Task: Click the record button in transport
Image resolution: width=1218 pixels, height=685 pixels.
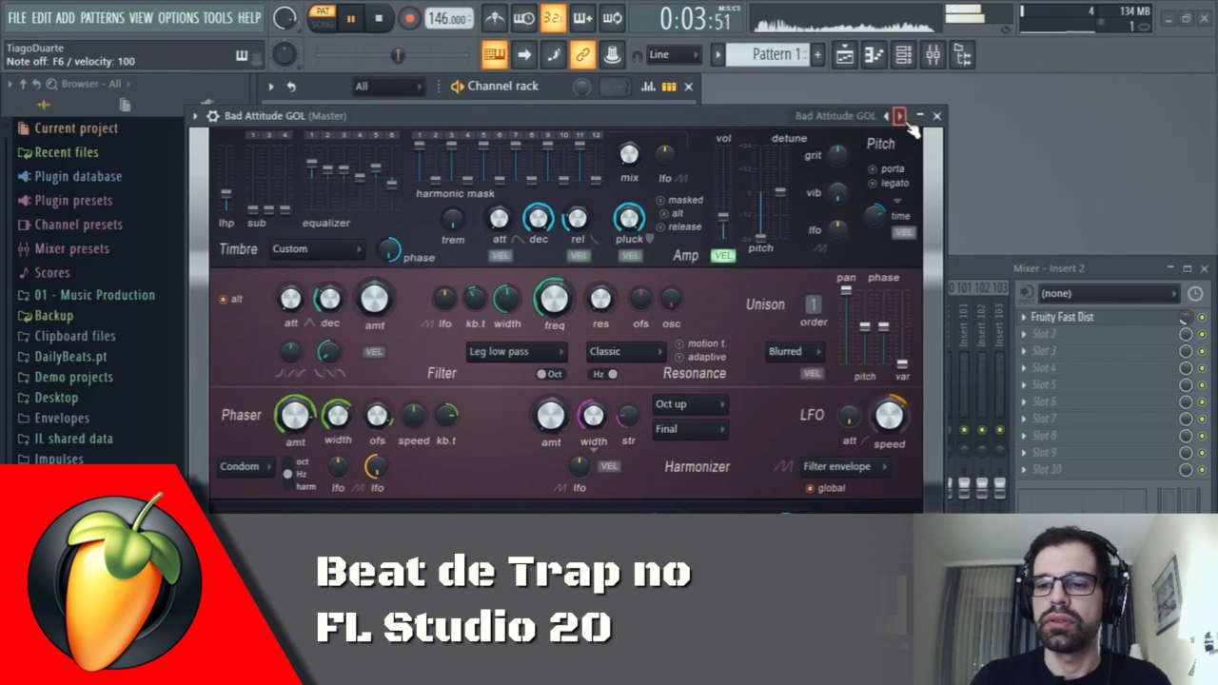Action: pyautogui.click(x=409, y=18)
